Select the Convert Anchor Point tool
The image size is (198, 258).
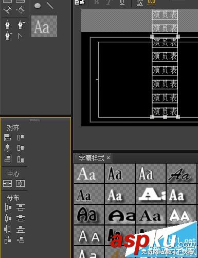21,36
